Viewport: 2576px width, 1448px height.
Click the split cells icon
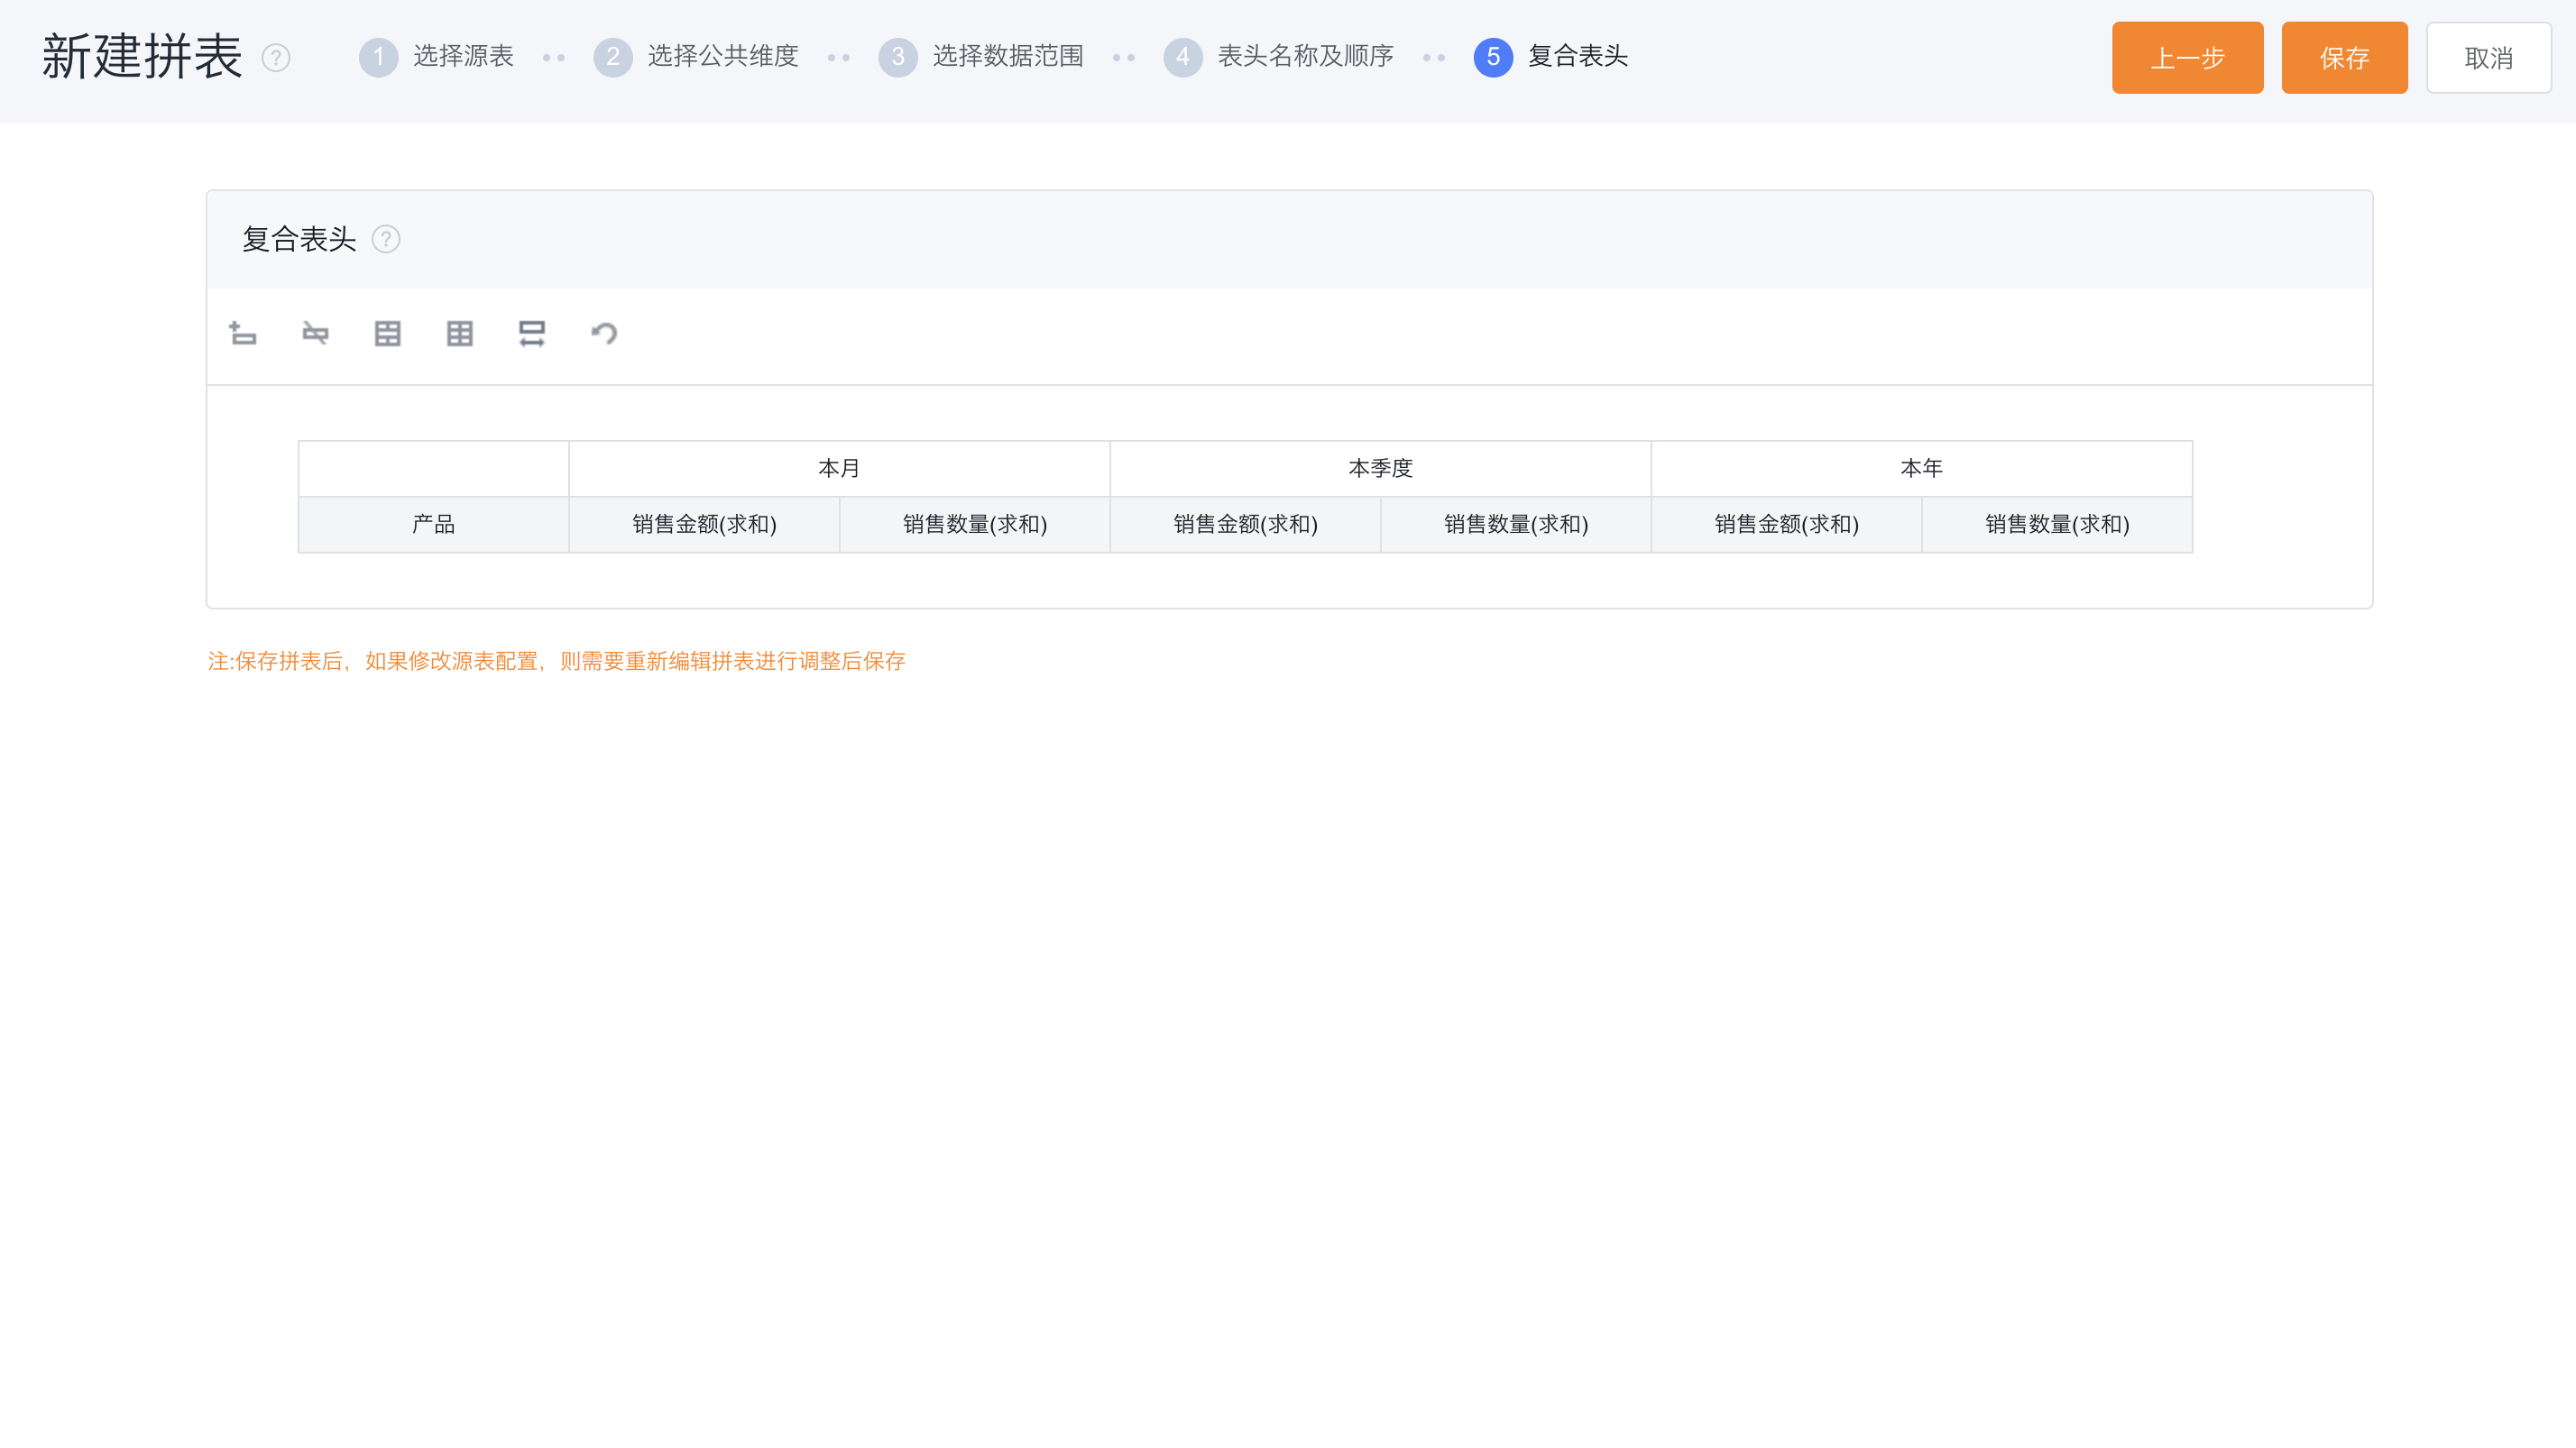click(460, 333)
